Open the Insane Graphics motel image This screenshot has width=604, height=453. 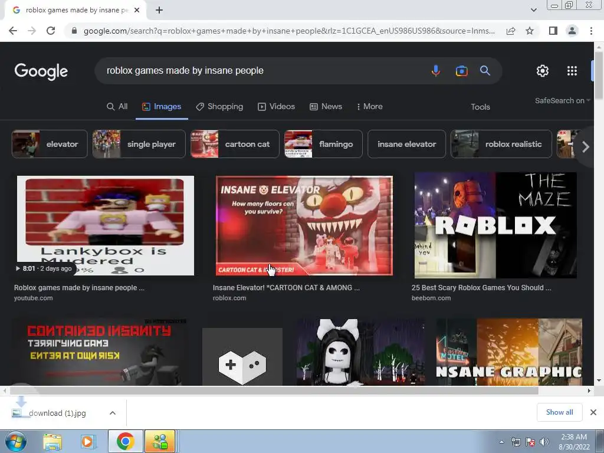pyautogui.click(x=509, y=352)
